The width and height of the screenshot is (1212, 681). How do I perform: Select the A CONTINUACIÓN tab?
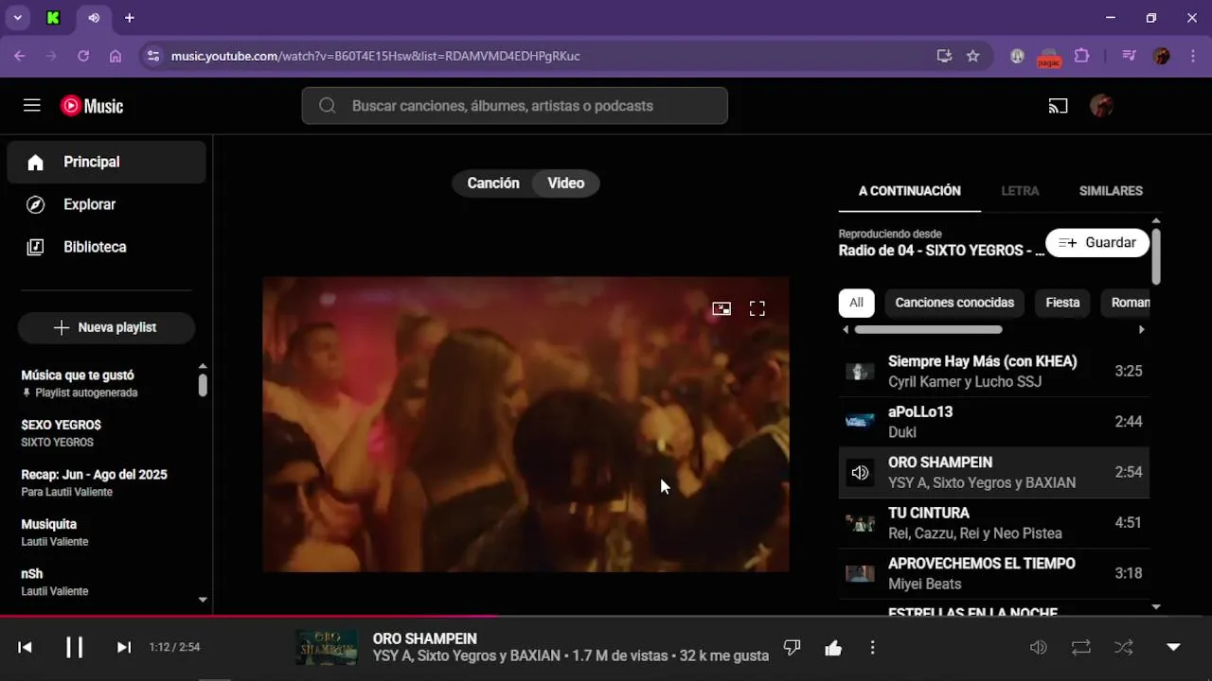[910, 191]
